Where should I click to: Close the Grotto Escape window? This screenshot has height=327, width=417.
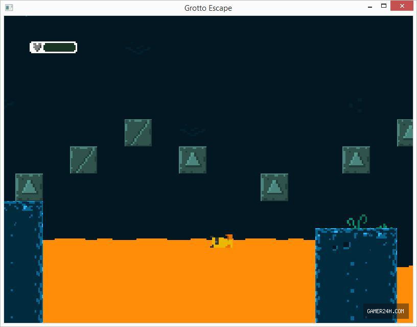point(402,6)
